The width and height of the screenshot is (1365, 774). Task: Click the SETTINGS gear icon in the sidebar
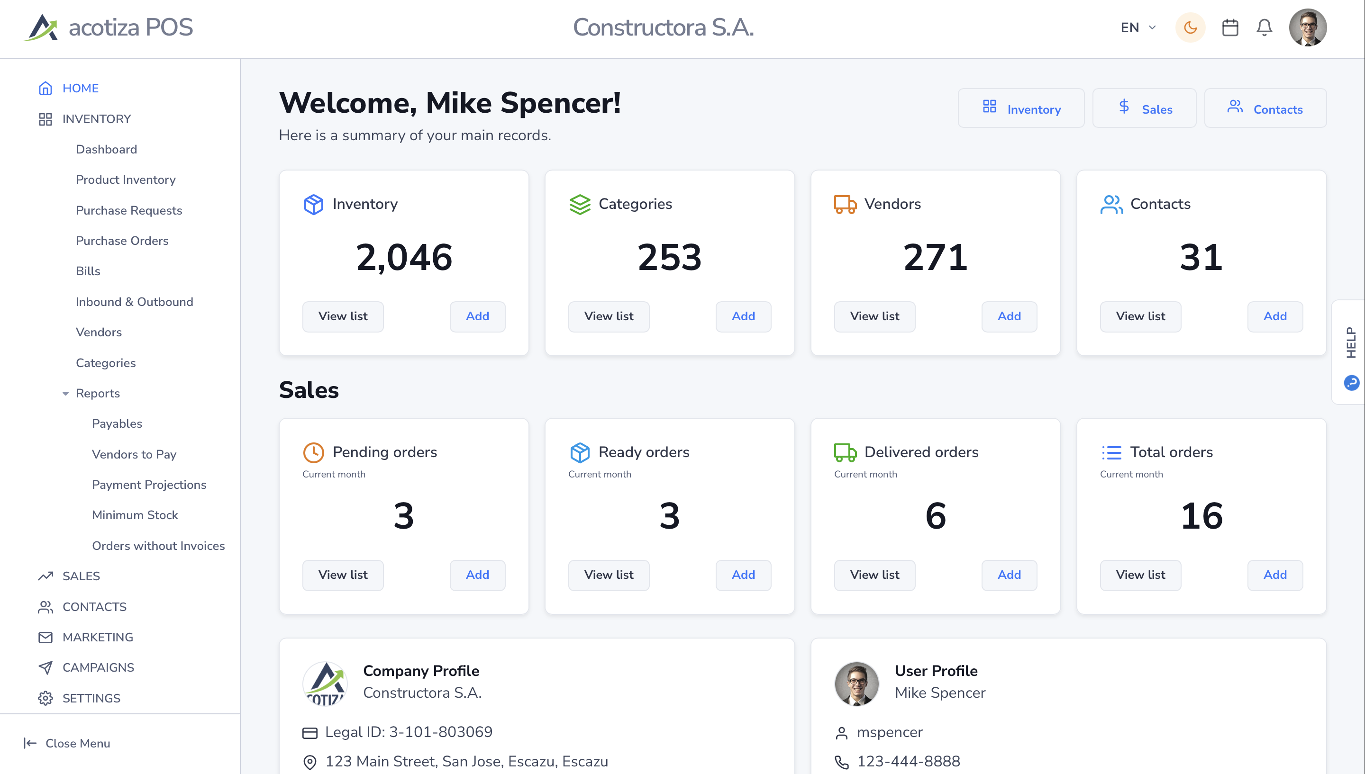click(x=45, y=698)
